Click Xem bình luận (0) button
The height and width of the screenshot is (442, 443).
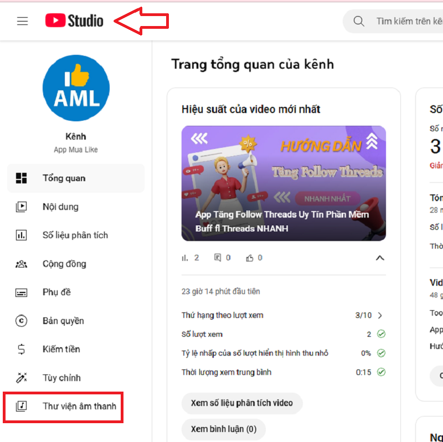(224, 429)
